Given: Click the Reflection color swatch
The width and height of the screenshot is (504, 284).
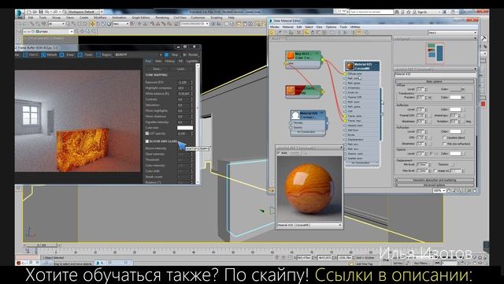Looking at the screenshot, I should (455, 110).
